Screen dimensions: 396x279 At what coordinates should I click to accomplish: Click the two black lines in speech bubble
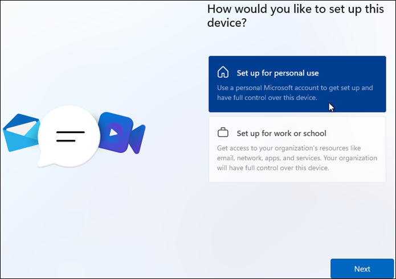coord(70,136)
